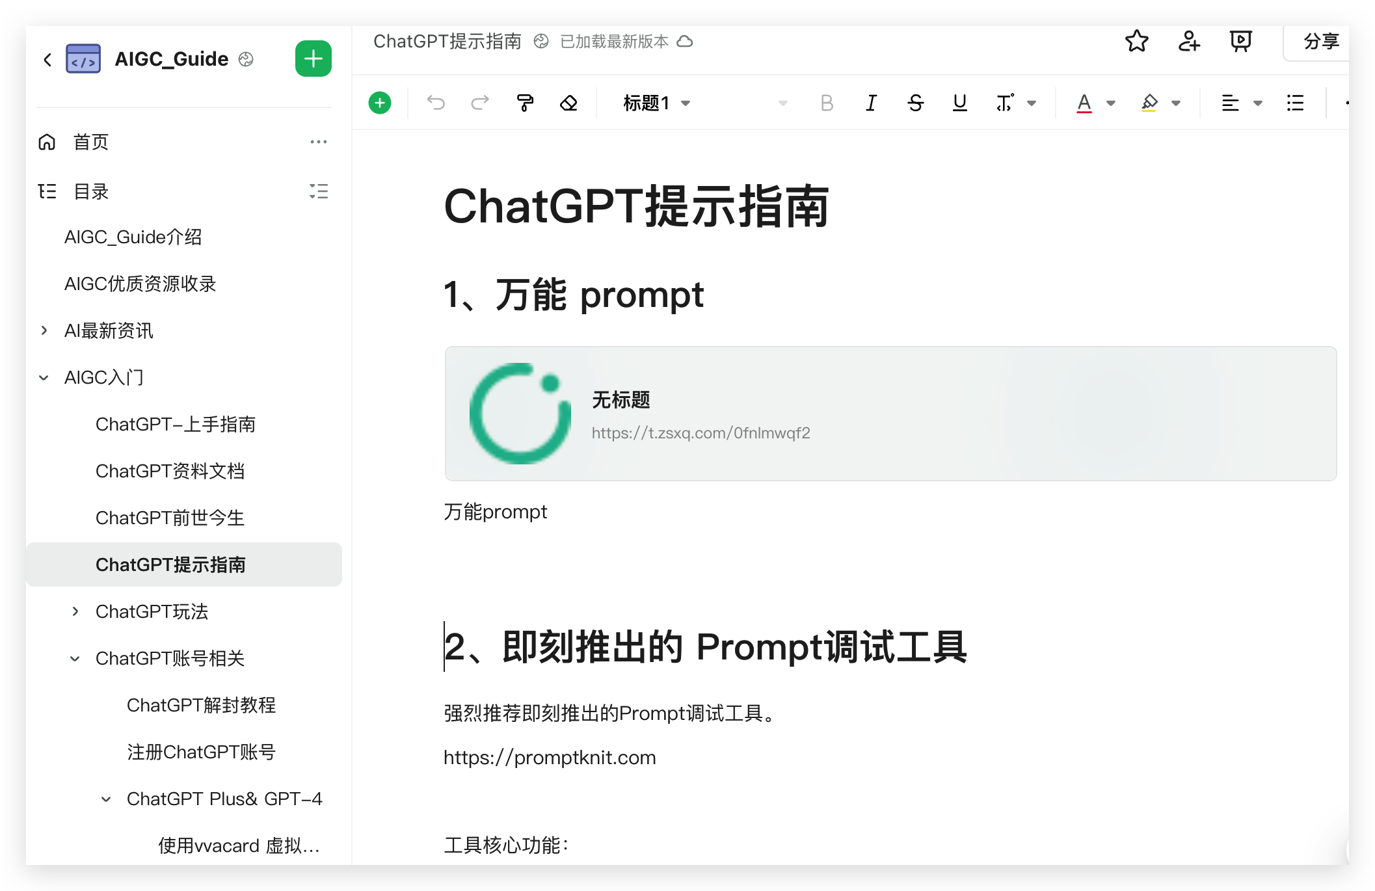Image resolution: width=1375 pixels, height=891 pixels.
Task: Click the text alignment icon
Action: tap(1230, 103)
